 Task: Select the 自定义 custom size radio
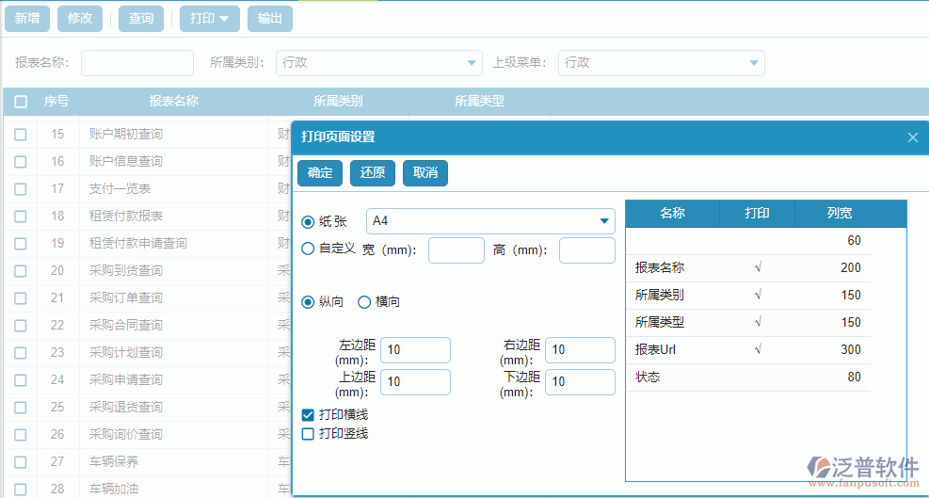click(x=308, y=249)
